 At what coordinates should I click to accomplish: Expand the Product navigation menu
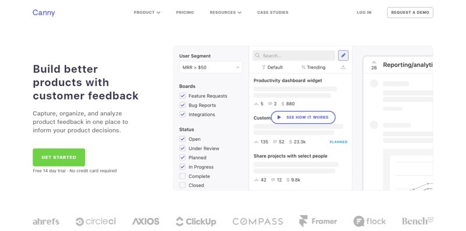click(x=147, y=12)
